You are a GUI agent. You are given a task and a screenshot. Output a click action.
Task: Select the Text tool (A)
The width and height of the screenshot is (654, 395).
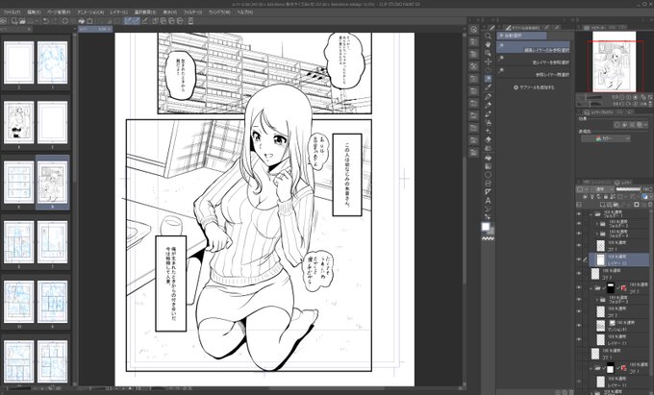click(x=488, y=201)
